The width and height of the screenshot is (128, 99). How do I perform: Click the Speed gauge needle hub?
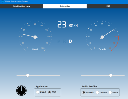pos(35,37)
